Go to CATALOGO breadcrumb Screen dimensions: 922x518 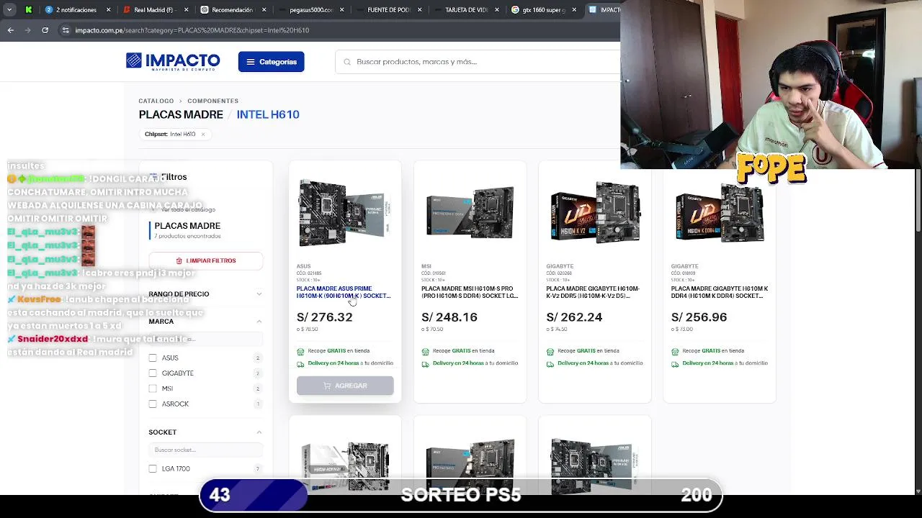click(156, 101)
